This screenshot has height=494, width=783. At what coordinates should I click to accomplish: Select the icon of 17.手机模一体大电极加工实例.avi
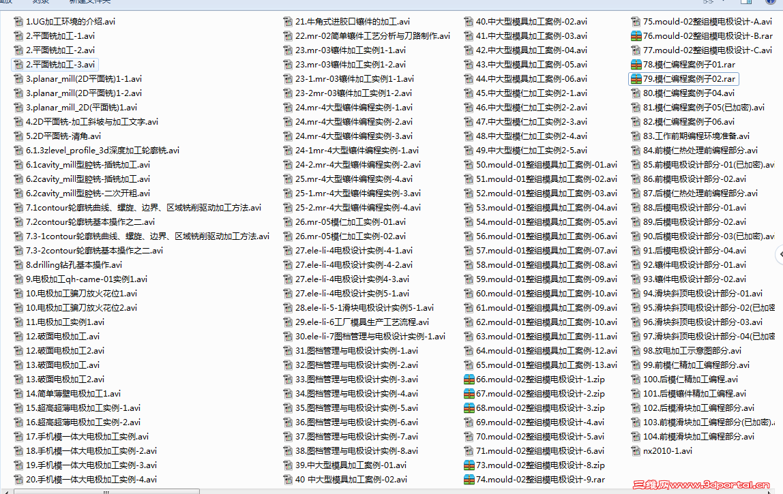click(x=18, y=436)
